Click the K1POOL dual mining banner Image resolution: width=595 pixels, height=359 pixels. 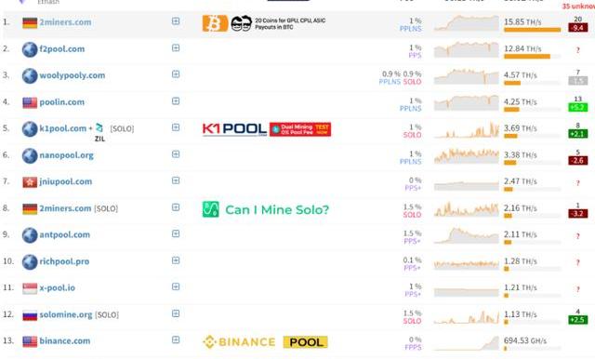pyautogui.click(x=267, y=129)
